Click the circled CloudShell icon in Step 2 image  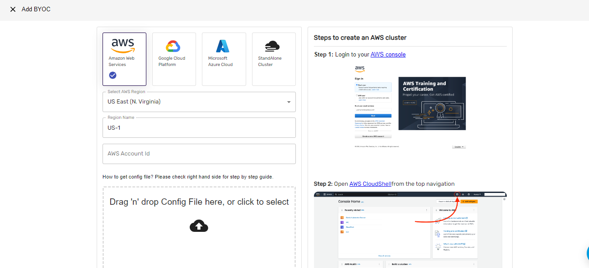(x=457, y=194)
